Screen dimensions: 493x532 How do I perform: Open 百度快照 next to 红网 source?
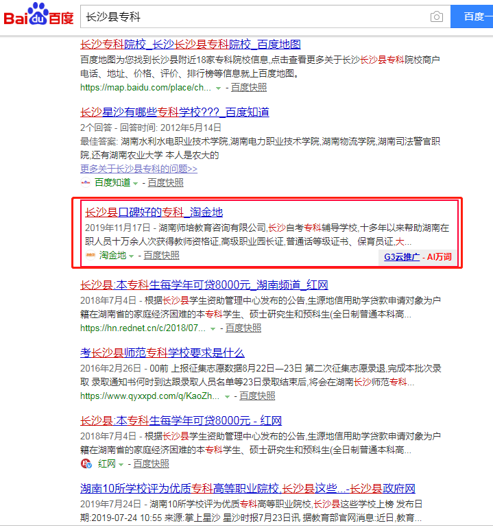pos(151,463)
